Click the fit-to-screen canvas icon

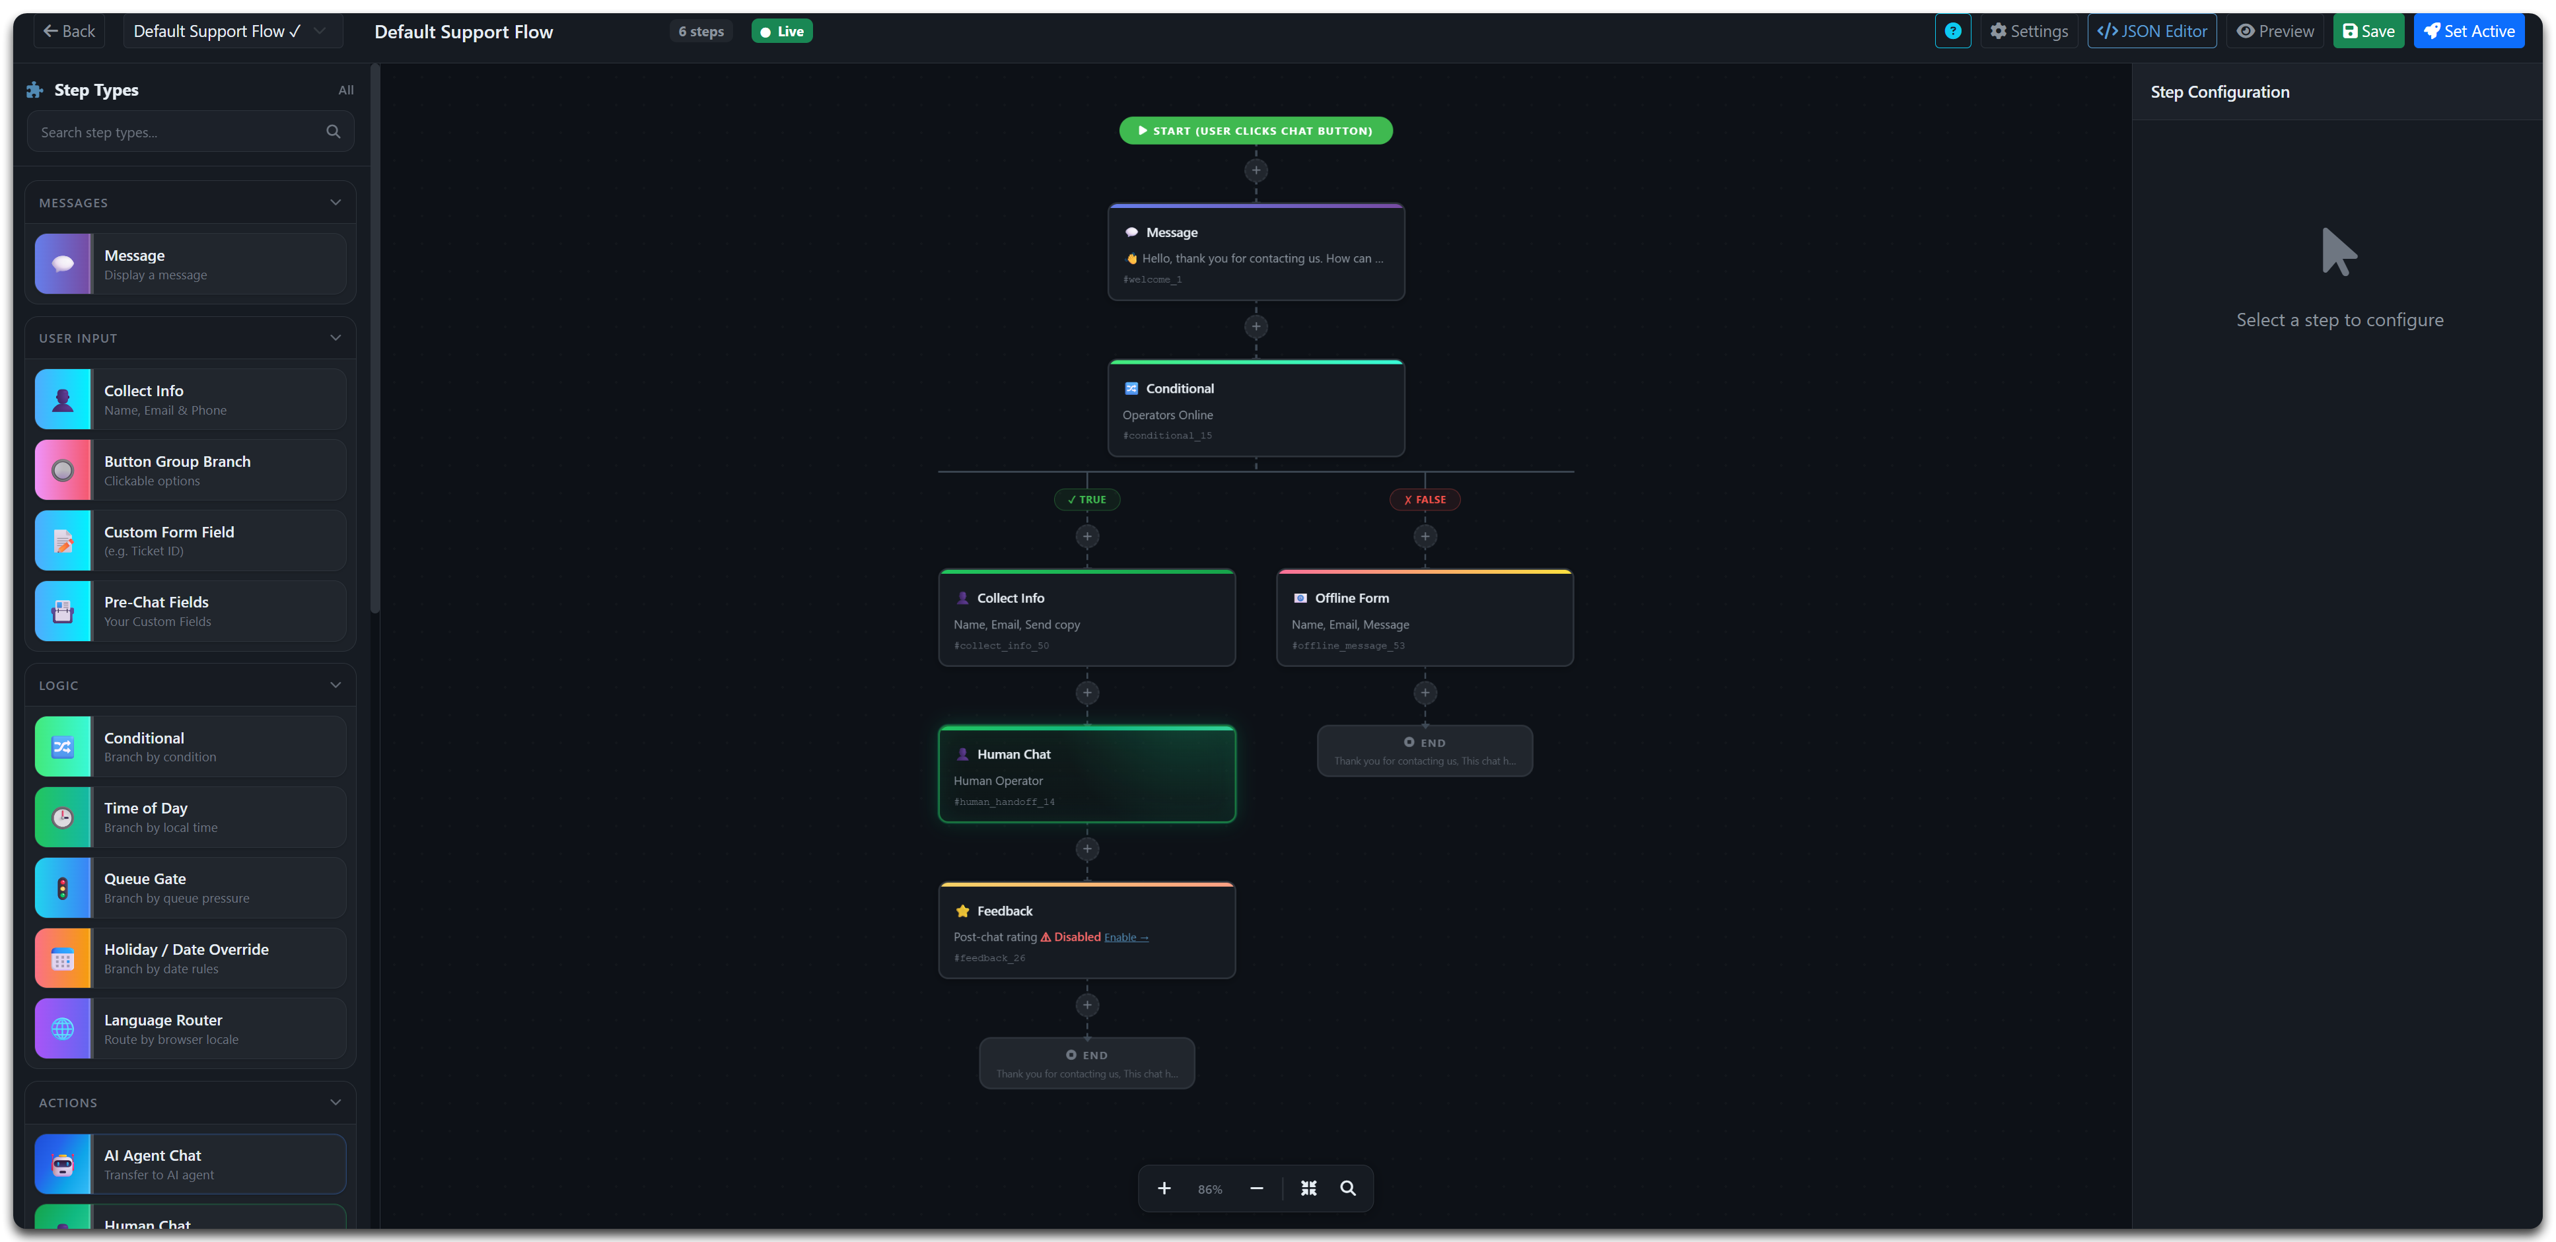point(1309,1189)
